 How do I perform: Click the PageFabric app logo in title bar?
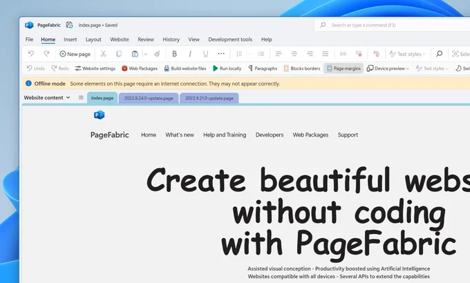click(29, 25)
